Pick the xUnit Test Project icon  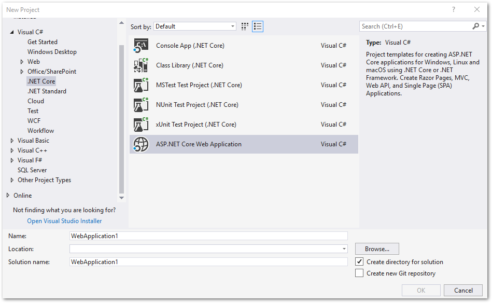(141, 125)
